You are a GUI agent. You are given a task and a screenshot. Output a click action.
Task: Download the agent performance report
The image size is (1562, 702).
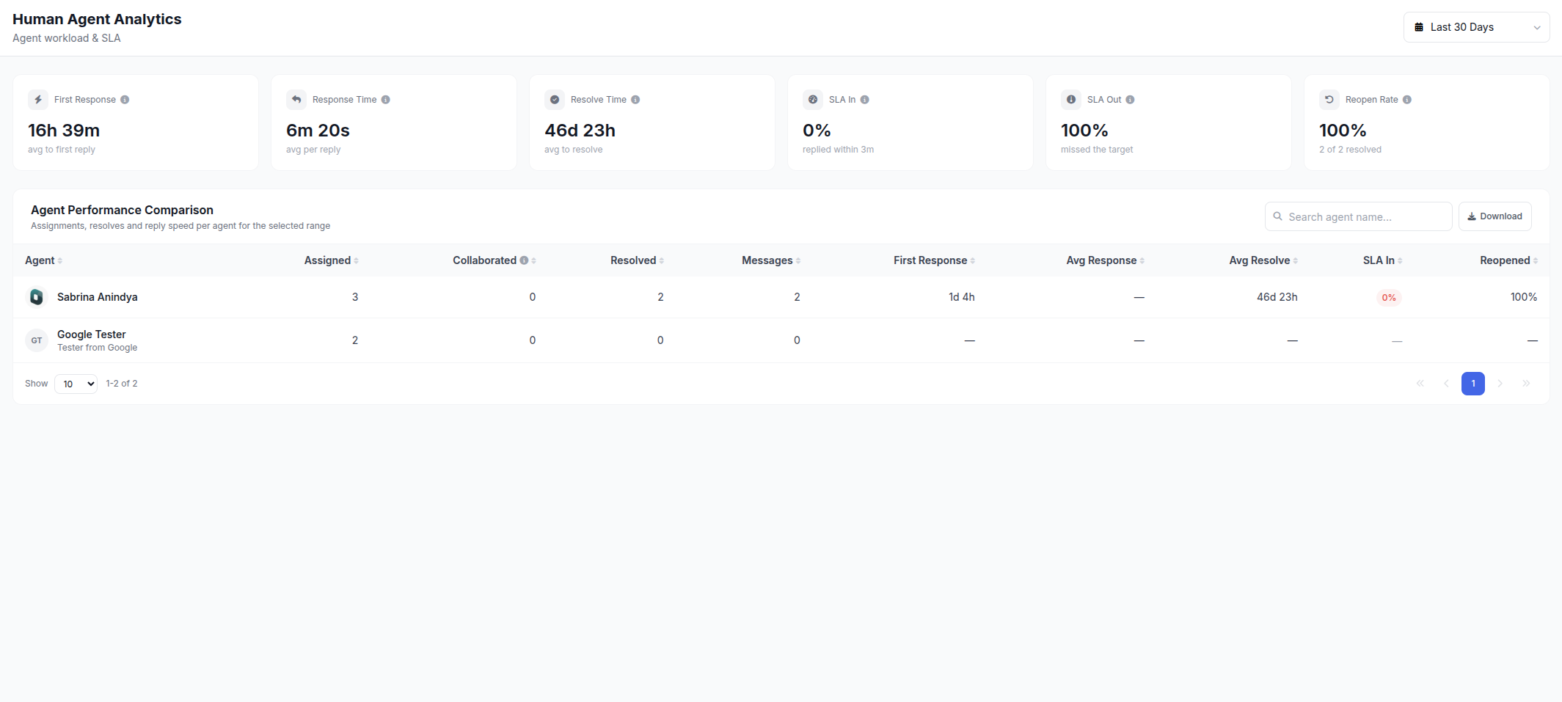coord(1495,216)
